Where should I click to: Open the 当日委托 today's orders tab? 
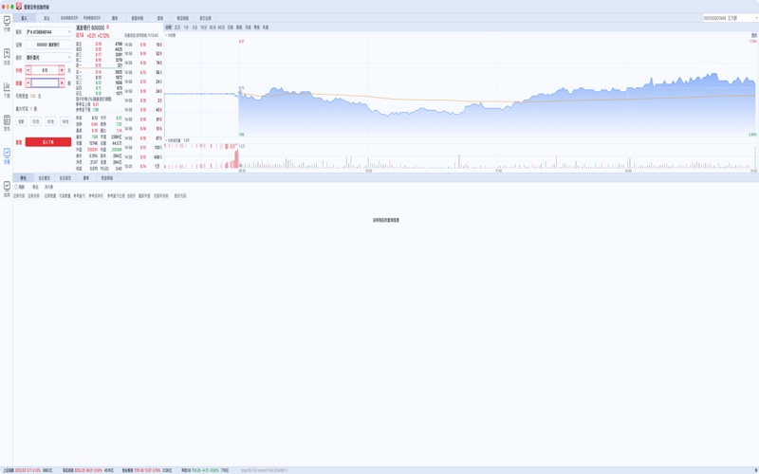44,178
